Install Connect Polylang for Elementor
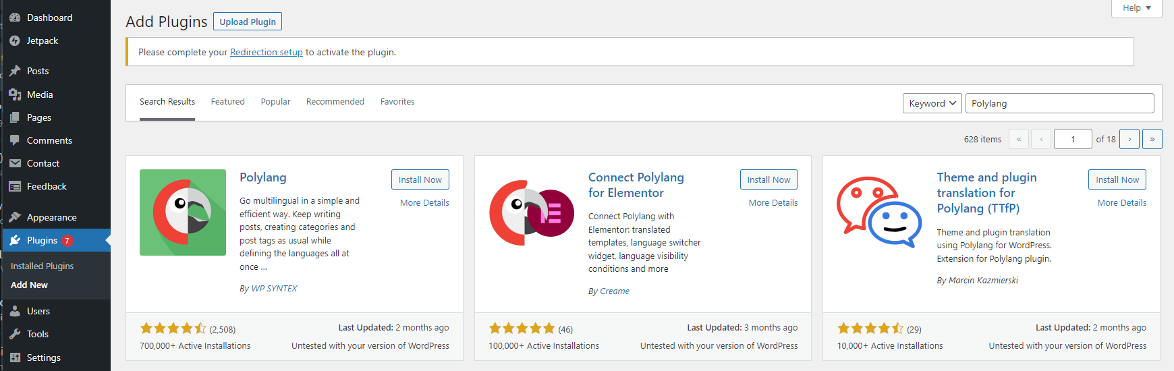 (768, 179)
